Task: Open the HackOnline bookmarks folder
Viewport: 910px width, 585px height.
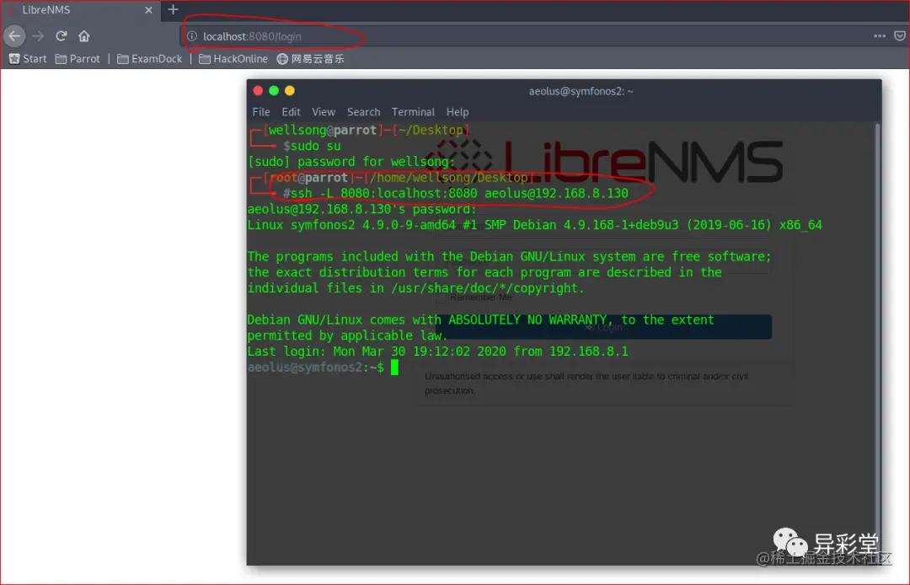Action: (233, 59)
